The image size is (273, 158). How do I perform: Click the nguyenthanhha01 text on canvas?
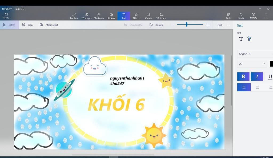(x=127, y=78)
